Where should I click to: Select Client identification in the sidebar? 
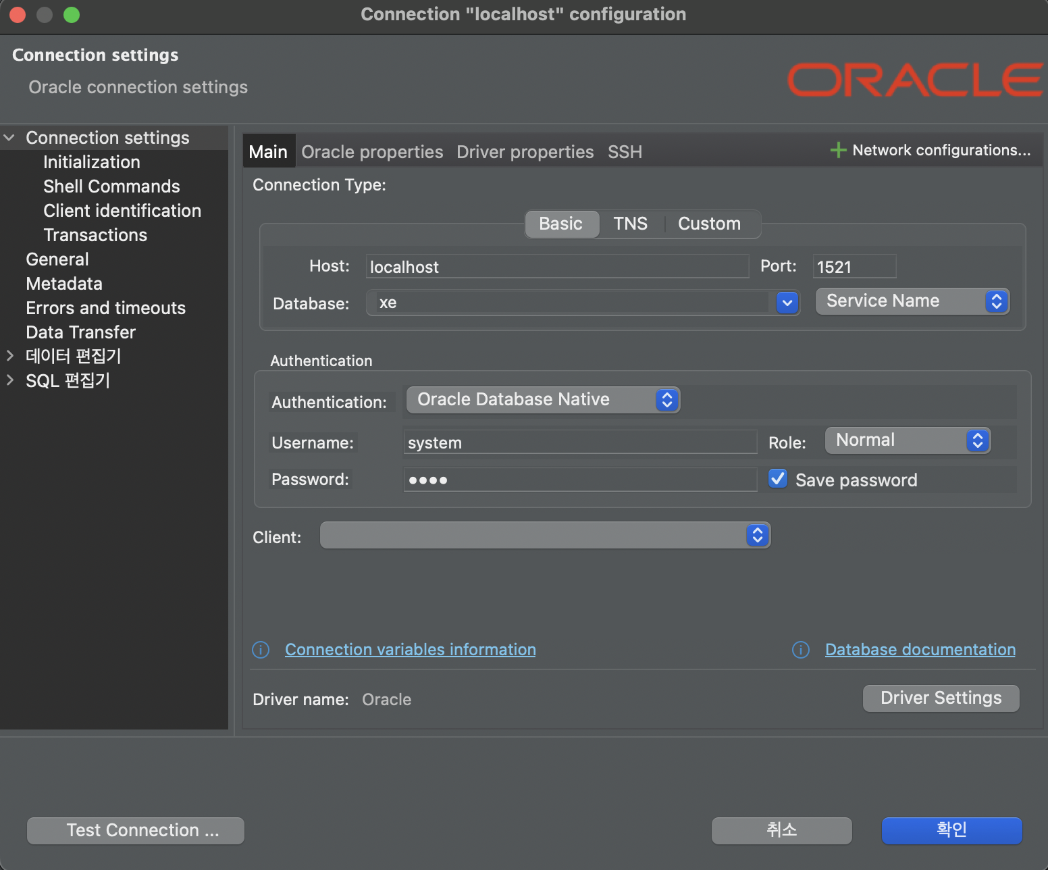(122, 211)
